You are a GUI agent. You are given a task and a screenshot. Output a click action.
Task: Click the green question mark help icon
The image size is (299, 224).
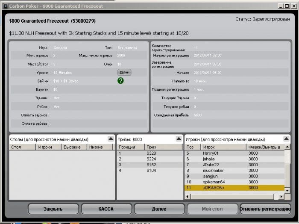(120, 81)
